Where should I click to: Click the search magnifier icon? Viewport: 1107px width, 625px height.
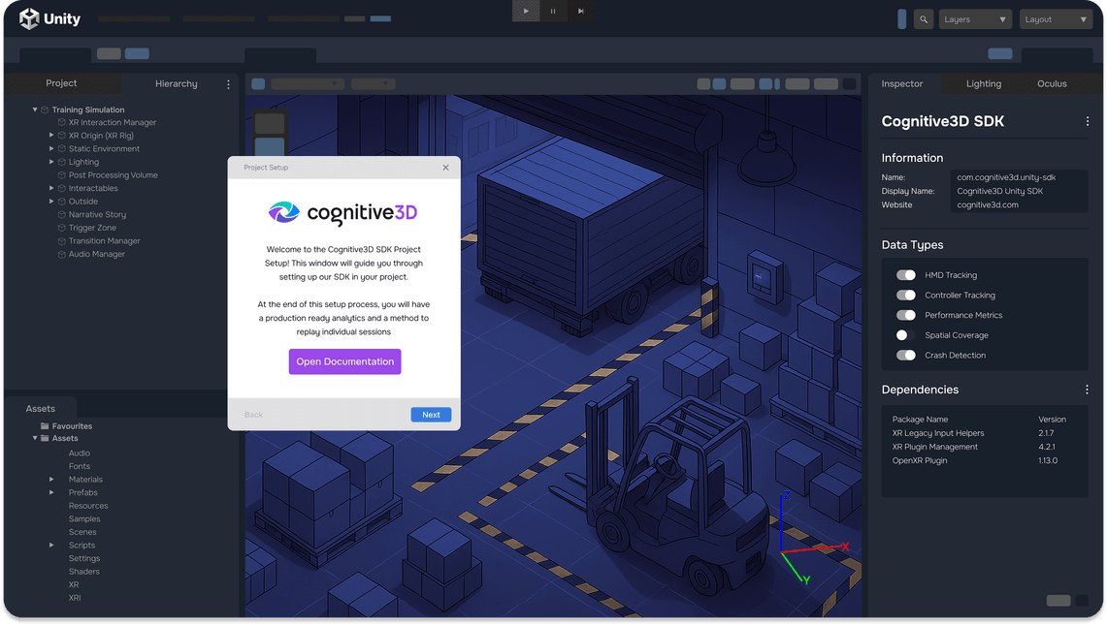(924, 19)
